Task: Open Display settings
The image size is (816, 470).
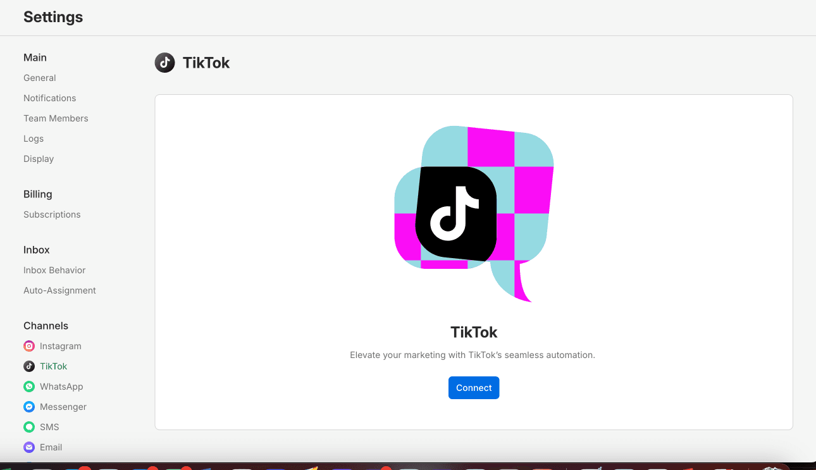Action: (x=39, y=159)
